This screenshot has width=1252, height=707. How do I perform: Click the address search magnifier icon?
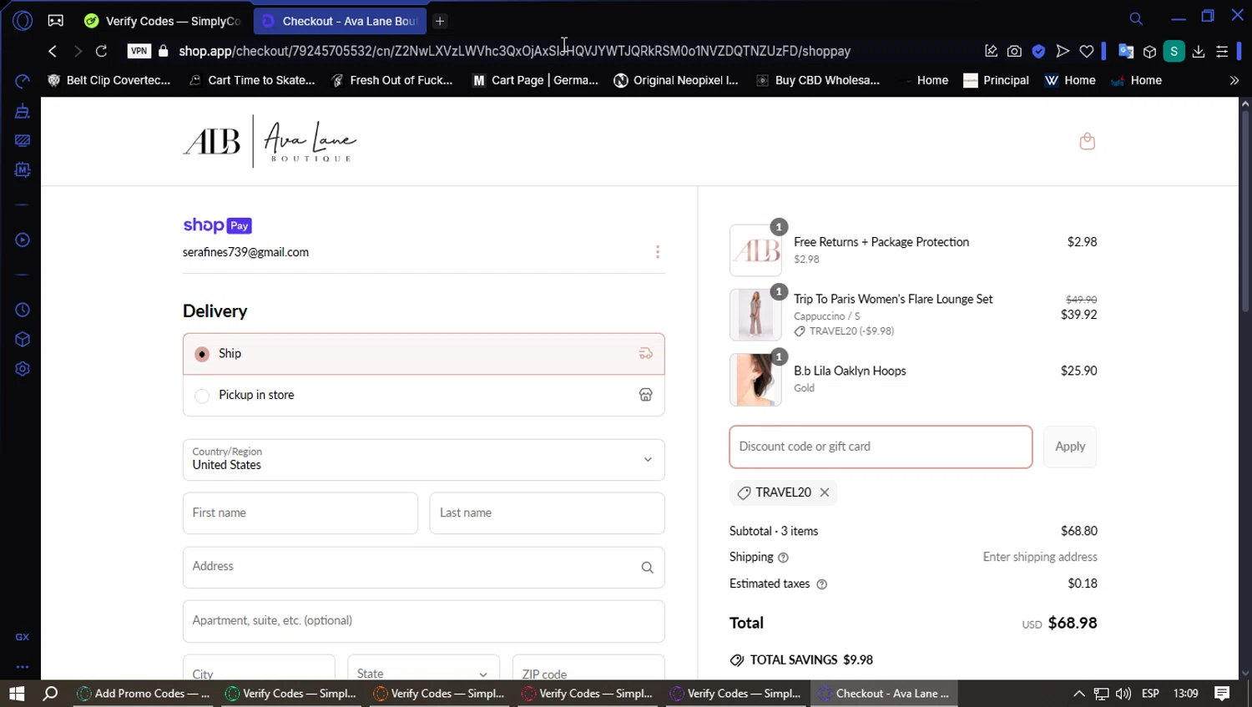pyautogui.click(x=647, y=568)
